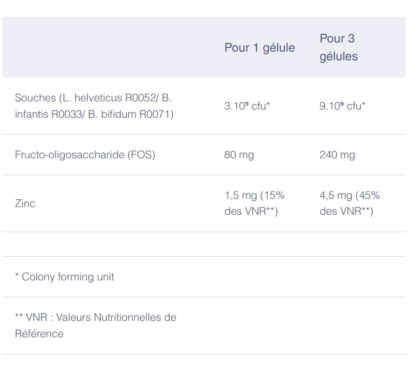Click the word "gélules" in the header
Viewport: 409px width, 387px height.
(x=339, y=56)
